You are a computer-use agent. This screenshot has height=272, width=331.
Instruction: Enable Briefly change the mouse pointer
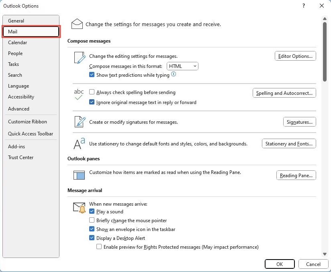(x=92, y=220)
